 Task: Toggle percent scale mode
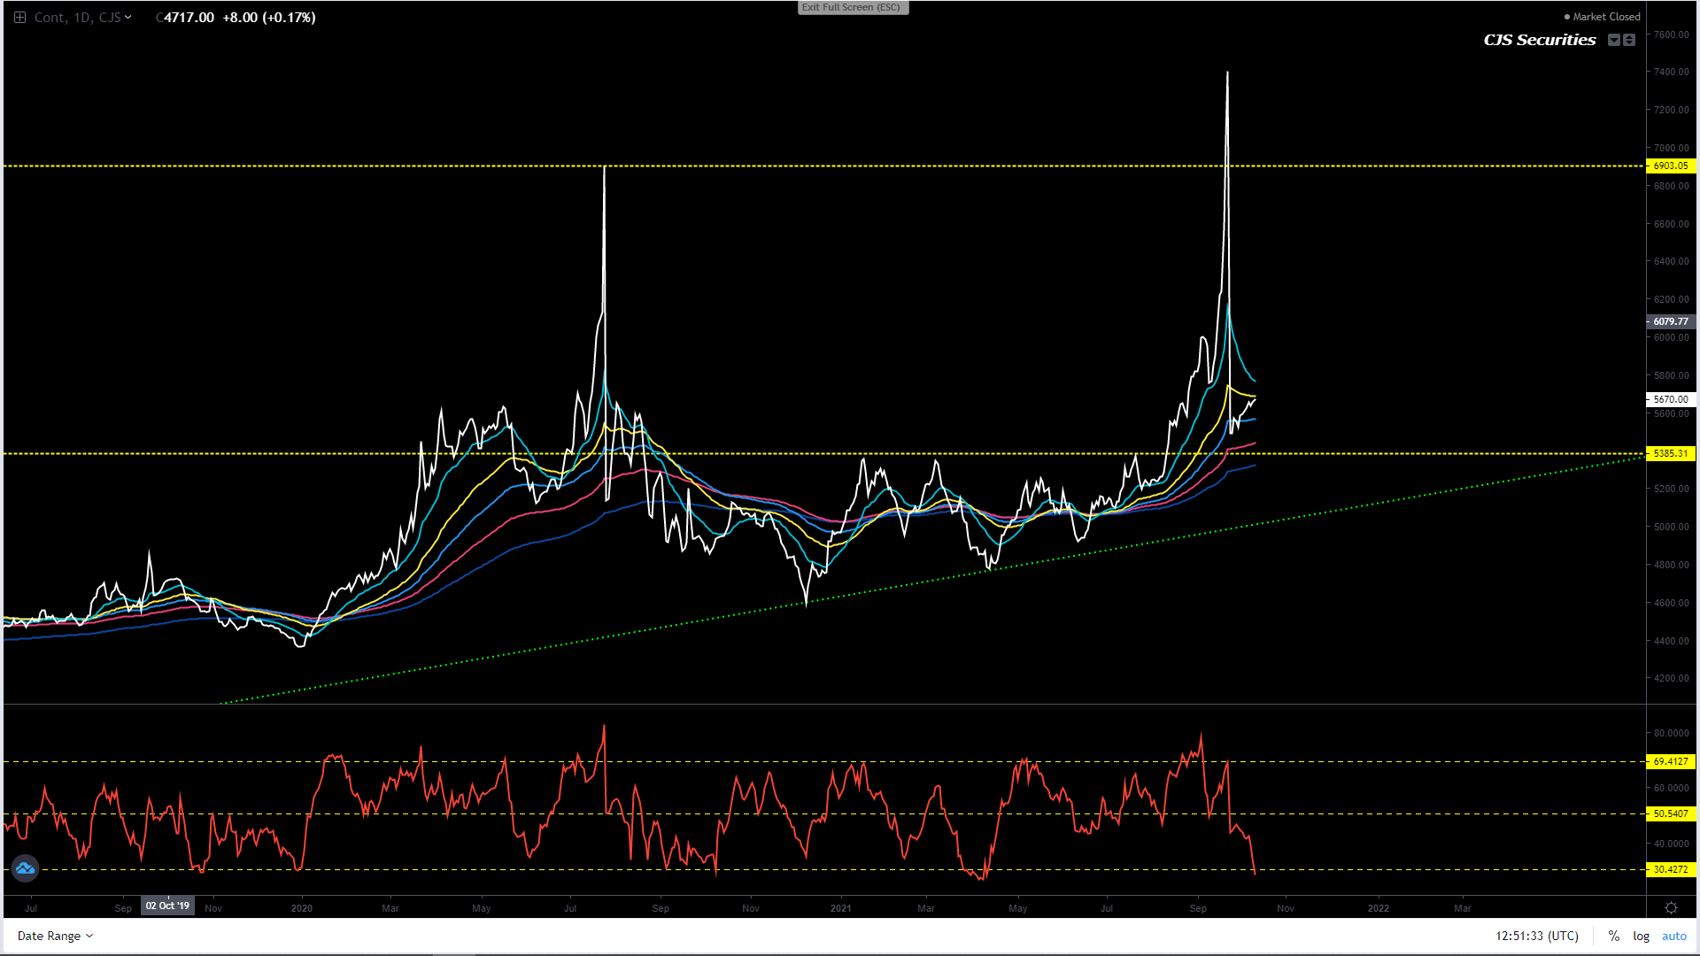(1613, 936)
